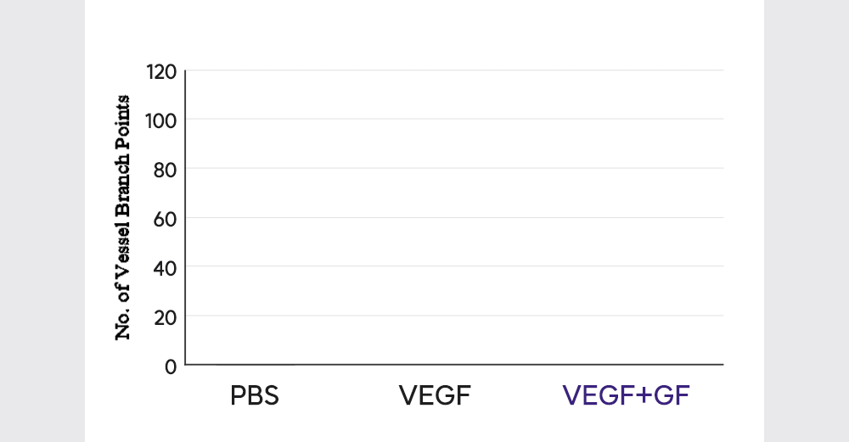
Task: Click the left gray page margin
Action: coord(42,221)
